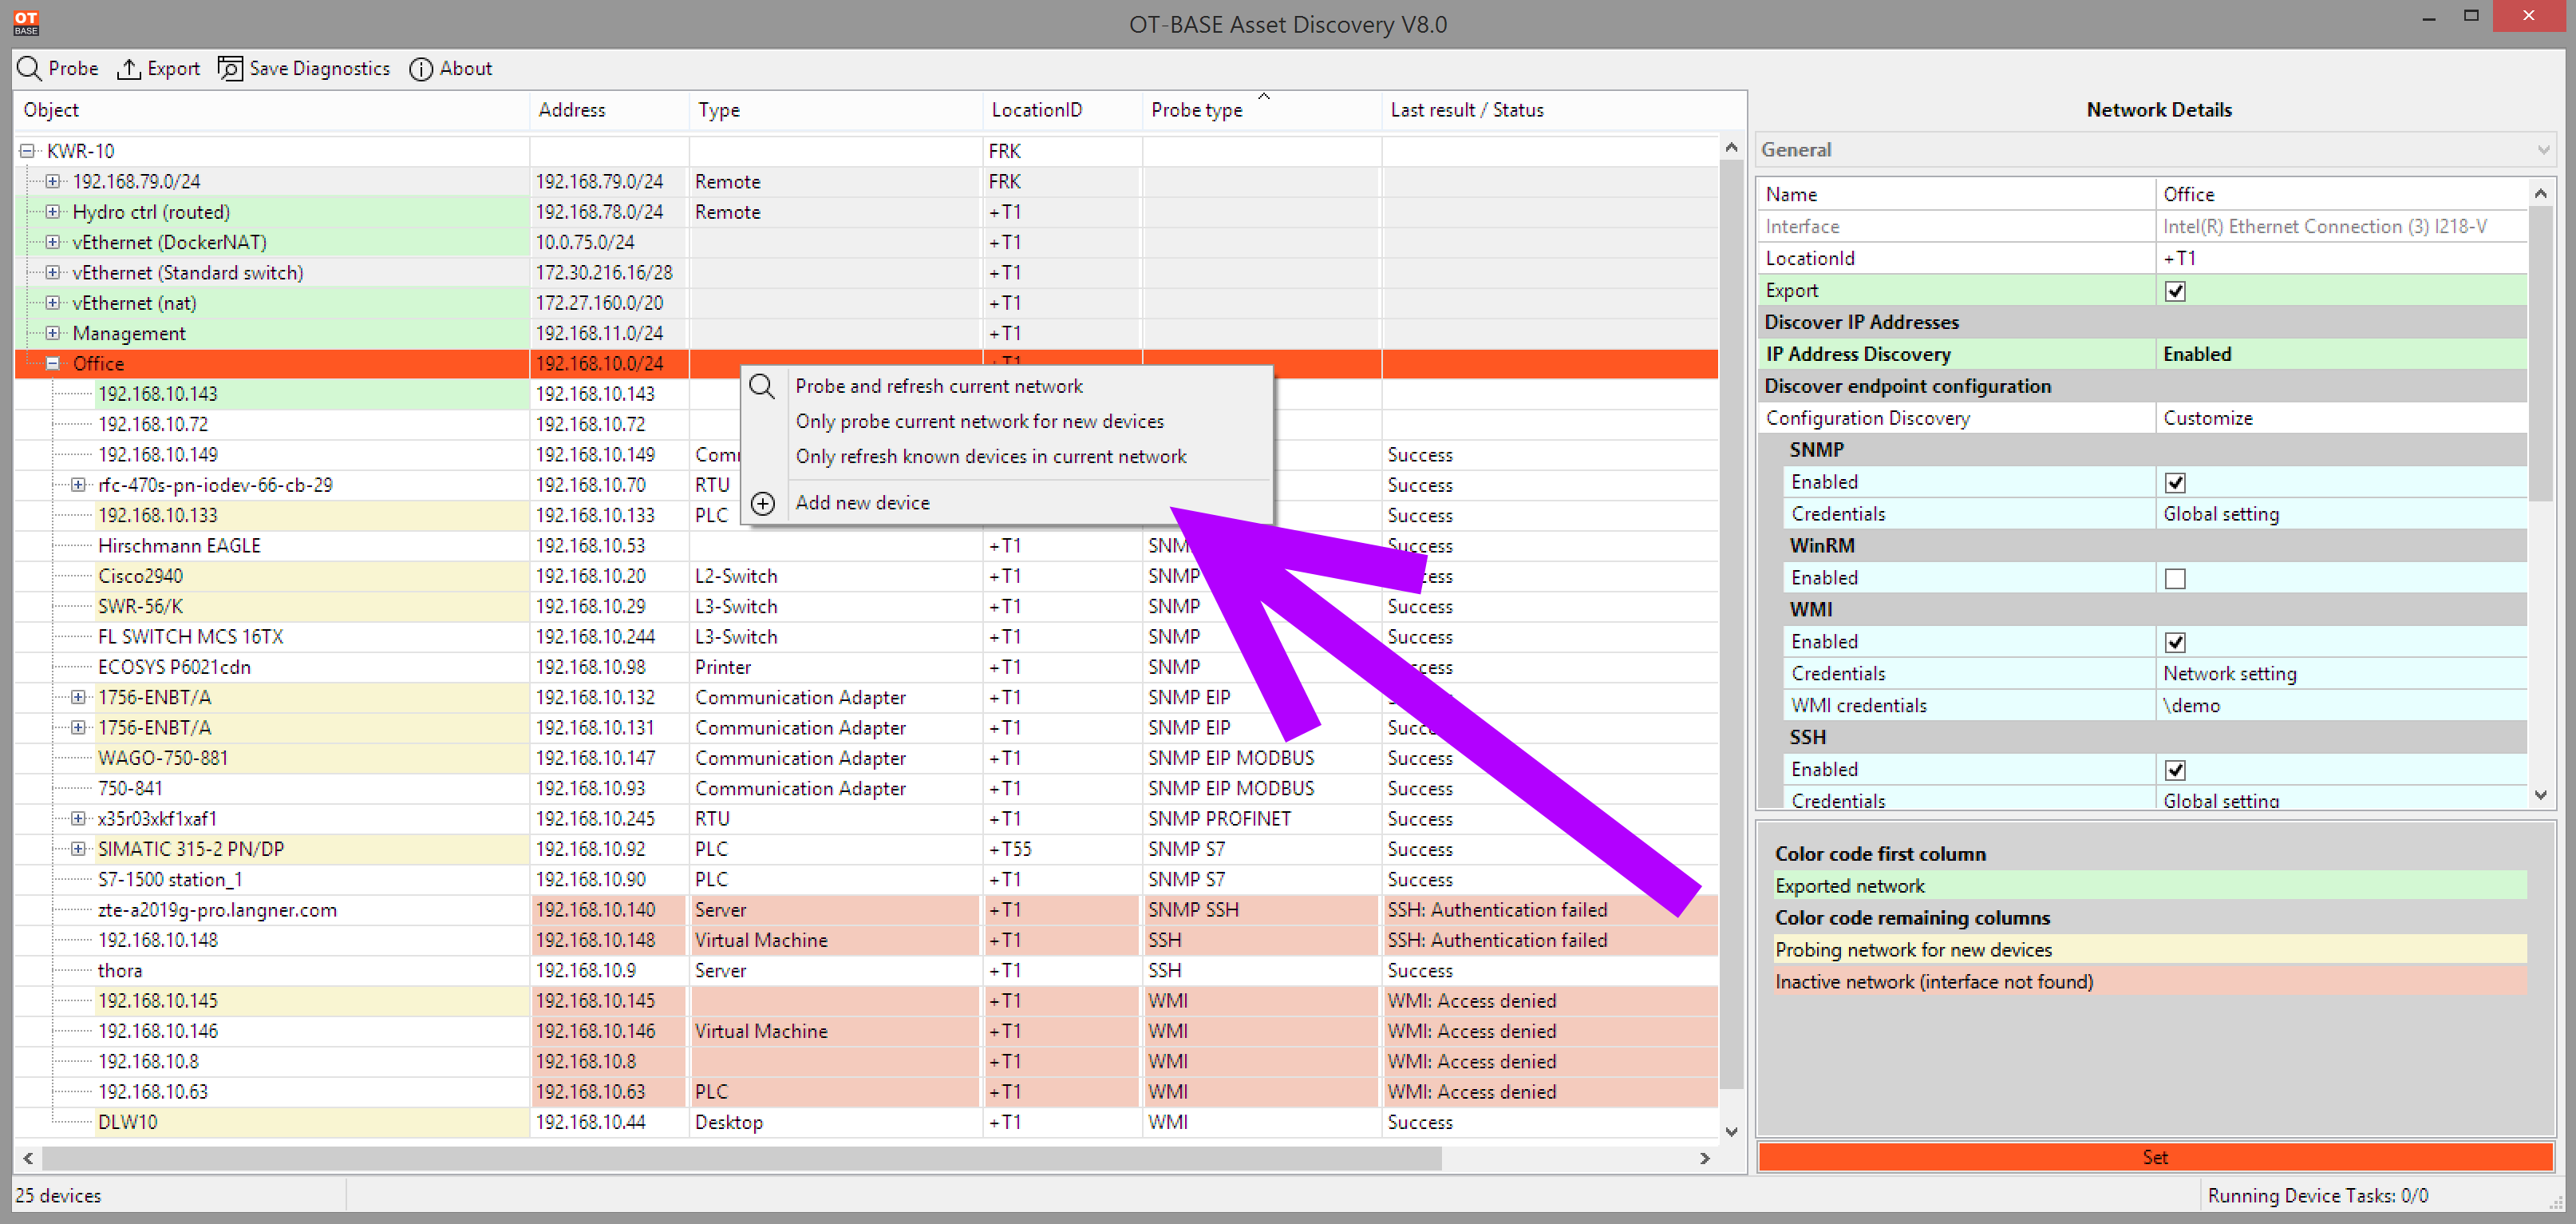This screenshot has height=1224, width=2576.
Task: Click the Probe magnifier icon in toolbar
Action: click(29, 68)
